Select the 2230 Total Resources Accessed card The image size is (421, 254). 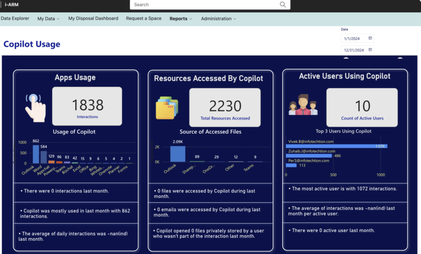coord(225,108)
